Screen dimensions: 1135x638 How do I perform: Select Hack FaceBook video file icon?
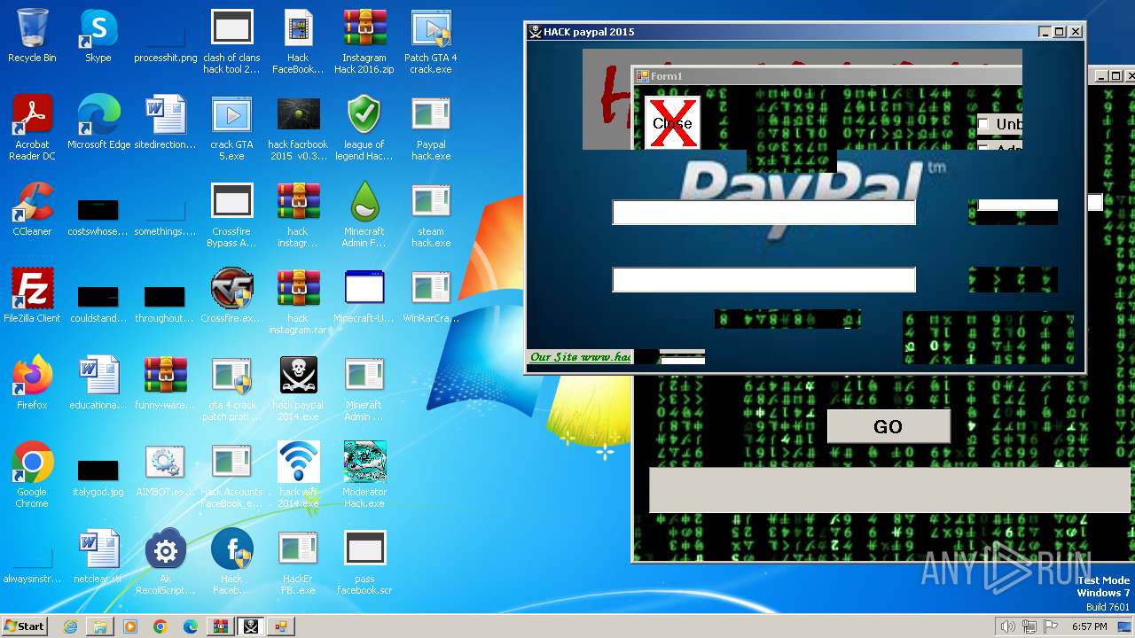(298, 41)
